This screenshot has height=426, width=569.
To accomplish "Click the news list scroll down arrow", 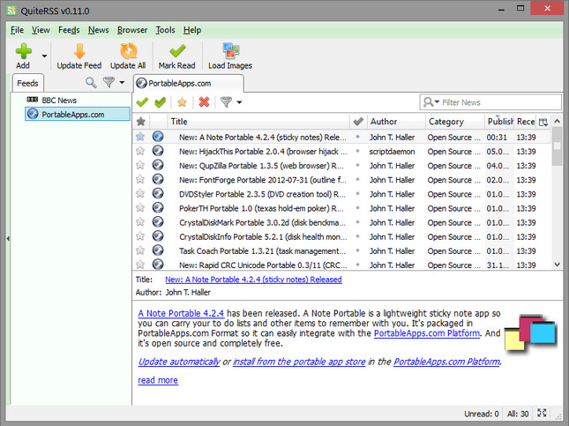I will [557, 265].
